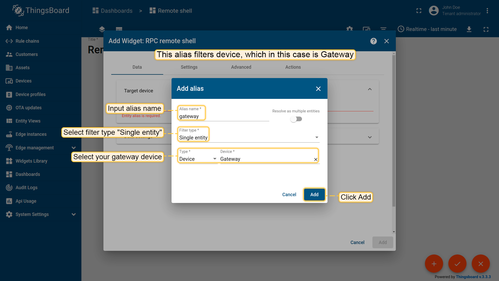The height and width of the screenshot is (281, 499).
Task: Clear the Gateway device selection
Action: pos(316,159)
